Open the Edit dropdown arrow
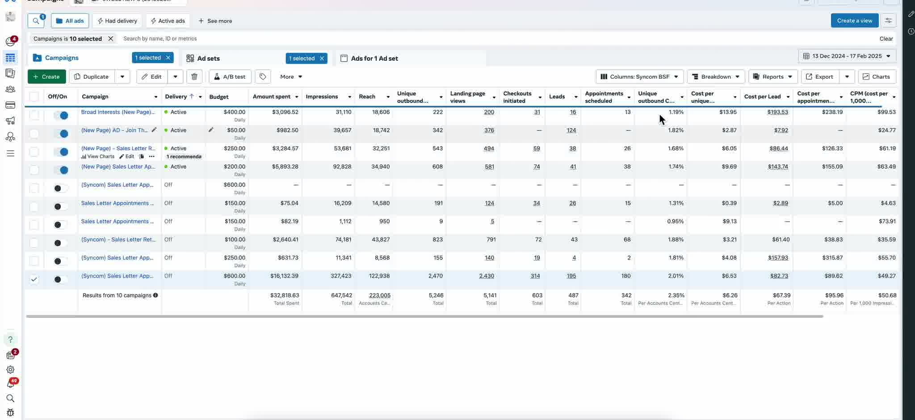Screen dimensions: 915x420 tap(176, 77)
